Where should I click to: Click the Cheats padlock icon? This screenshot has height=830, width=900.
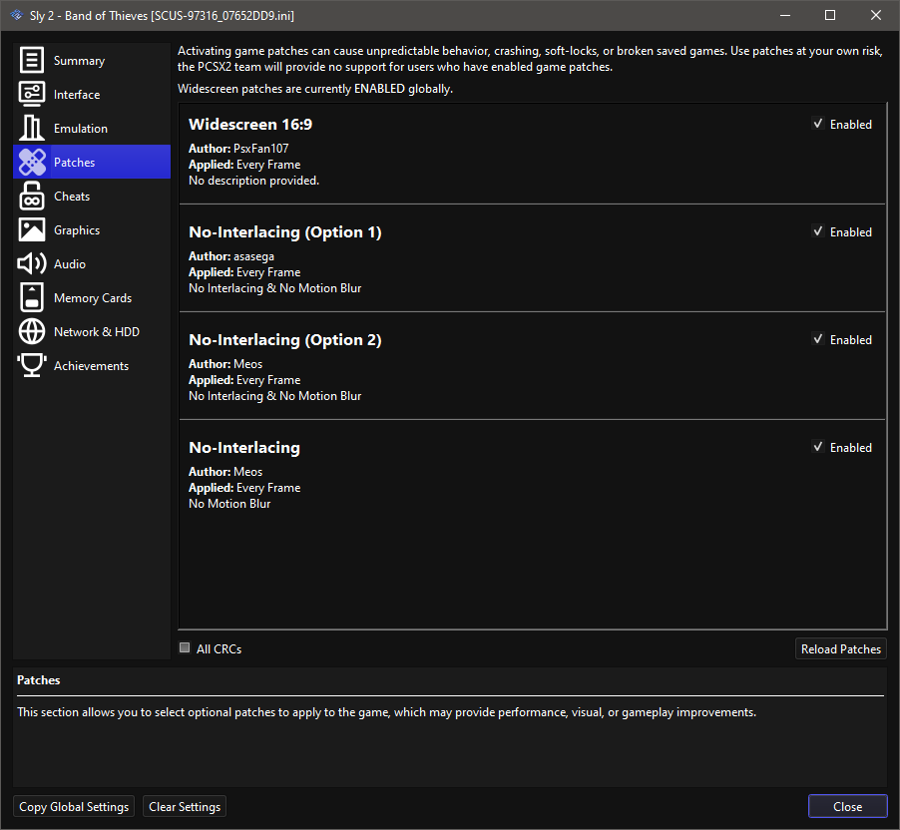click(32, 196)
